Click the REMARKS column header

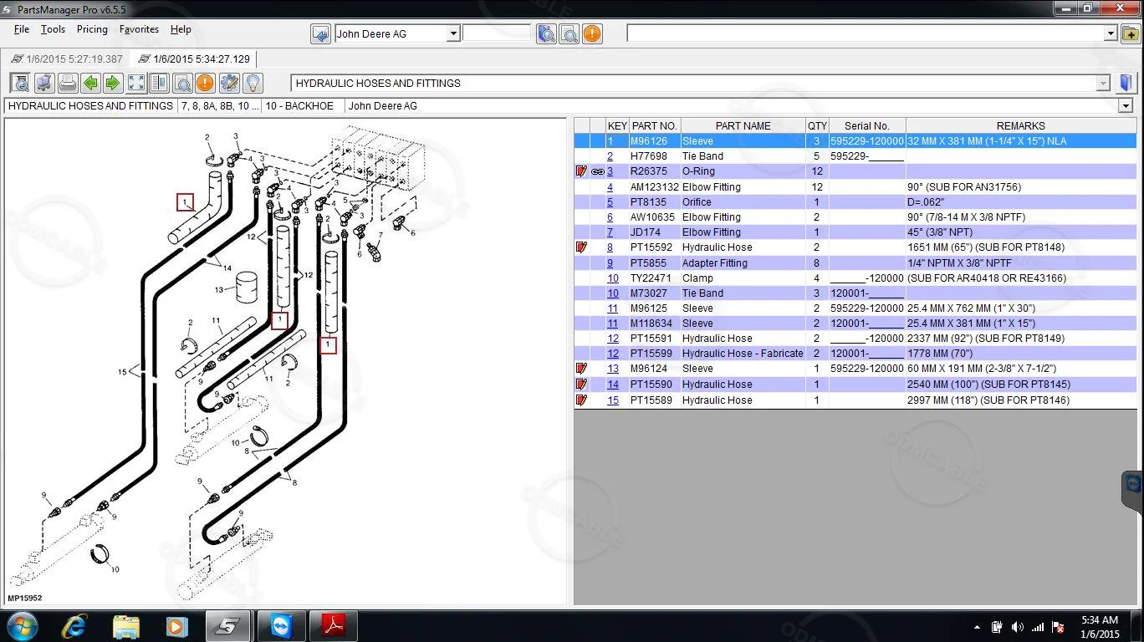pyautogui.click(x=1021, y=126)
